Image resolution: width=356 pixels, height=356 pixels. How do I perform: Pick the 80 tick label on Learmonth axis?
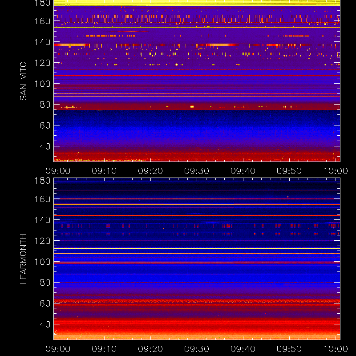click(45, 283)
